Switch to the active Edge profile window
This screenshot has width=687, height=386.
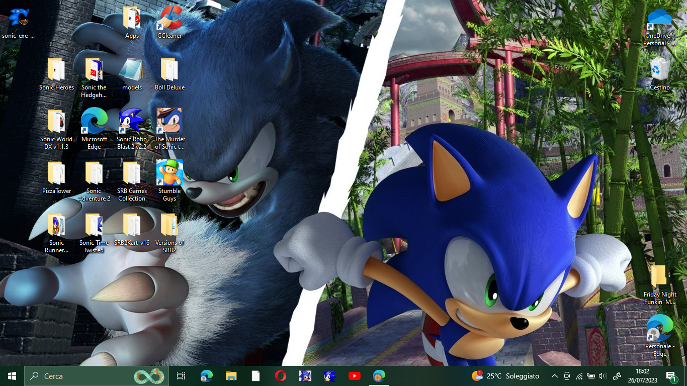(379, 376)
